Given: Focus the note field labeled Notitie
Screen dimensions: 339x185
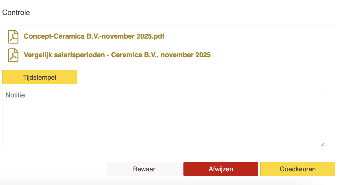Looking at the screenshot, I should click(x=163, y=117).
